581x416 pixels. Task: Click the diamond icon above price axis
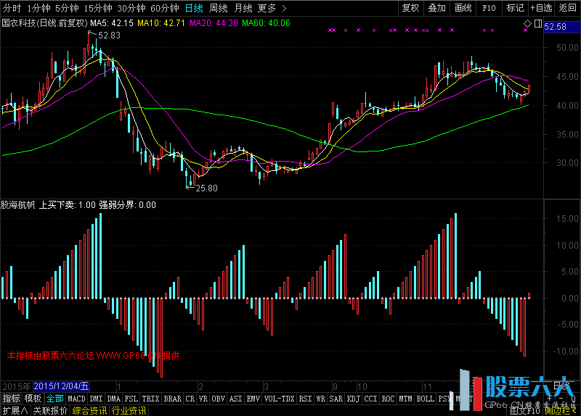click(528, 25)
